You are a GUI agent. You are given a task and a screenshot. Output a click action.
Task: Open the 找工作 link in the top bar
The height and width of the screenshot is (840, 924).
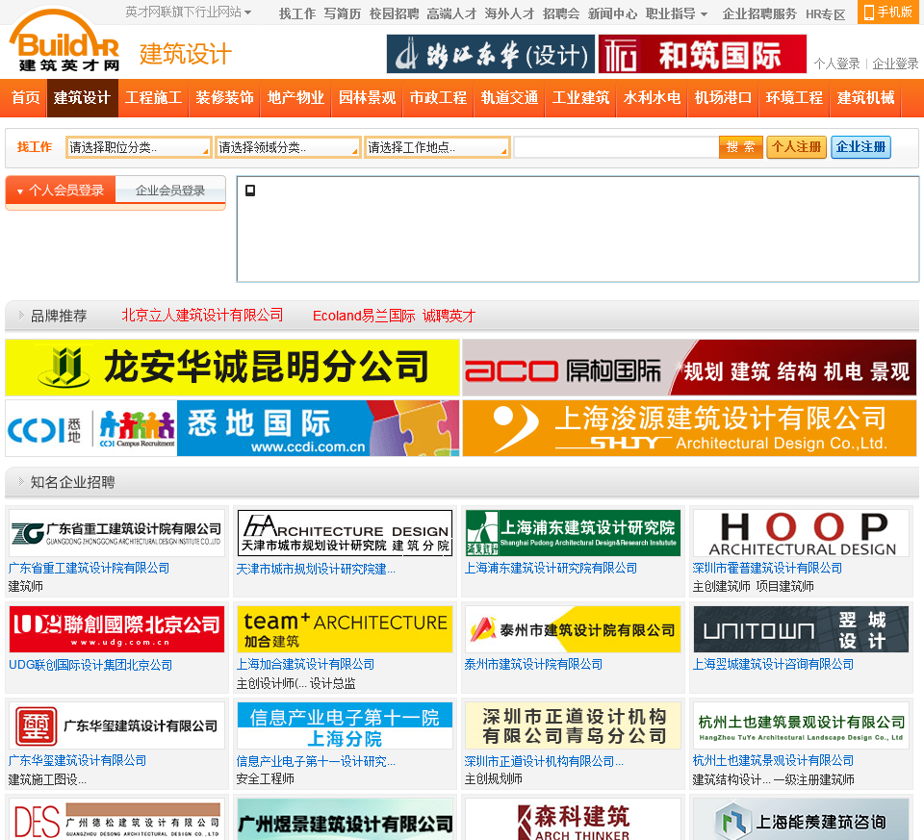[297, 13]
